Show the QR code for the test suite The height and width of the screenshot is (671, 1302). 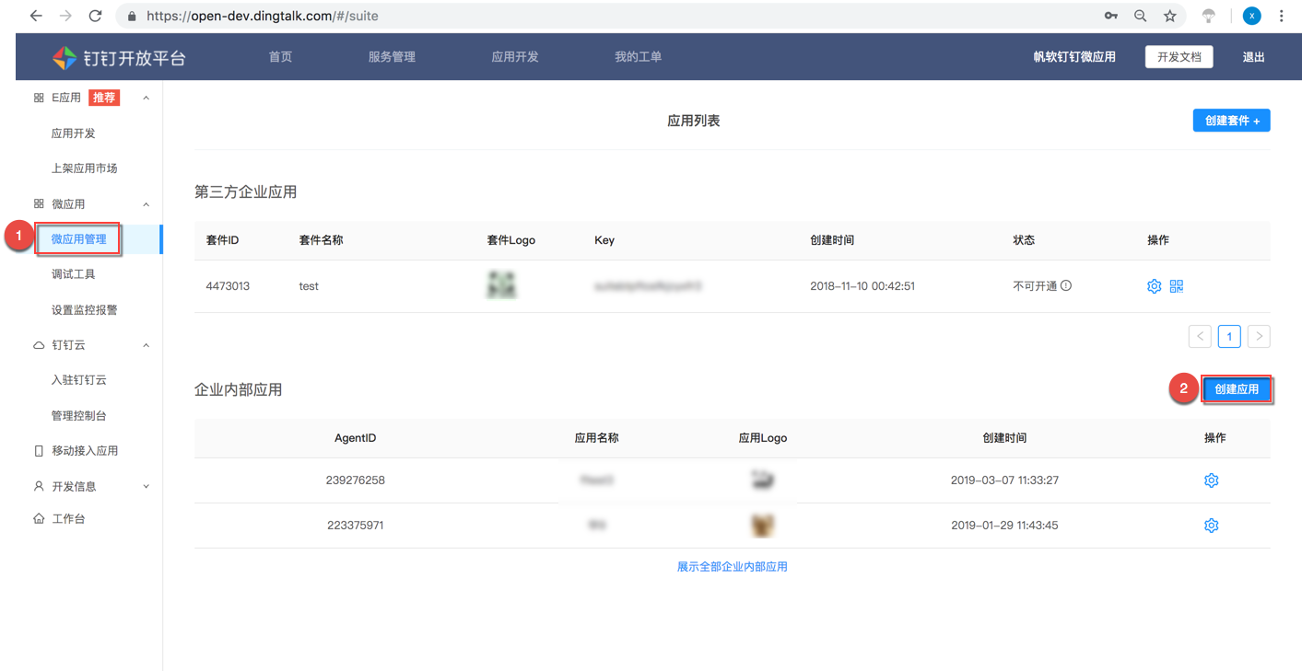coord(1177,286)
